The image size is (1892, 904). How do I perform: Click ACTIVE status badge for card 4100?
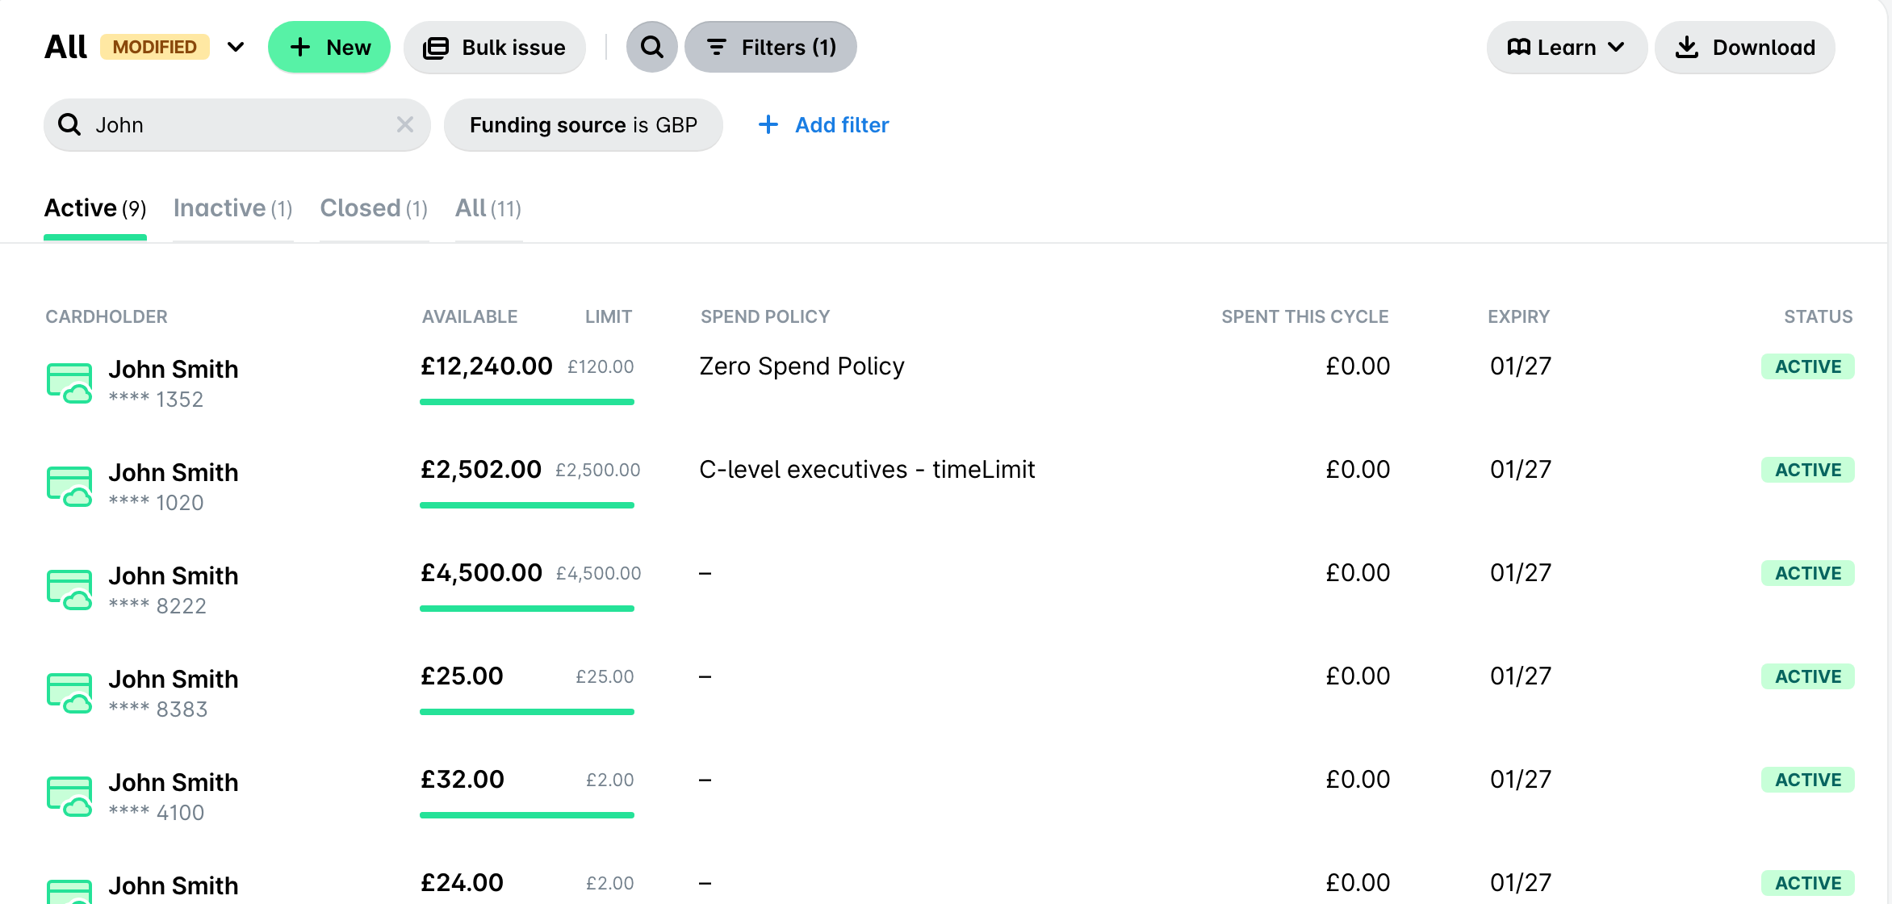pyautogui.click(x=1807, y=780)
